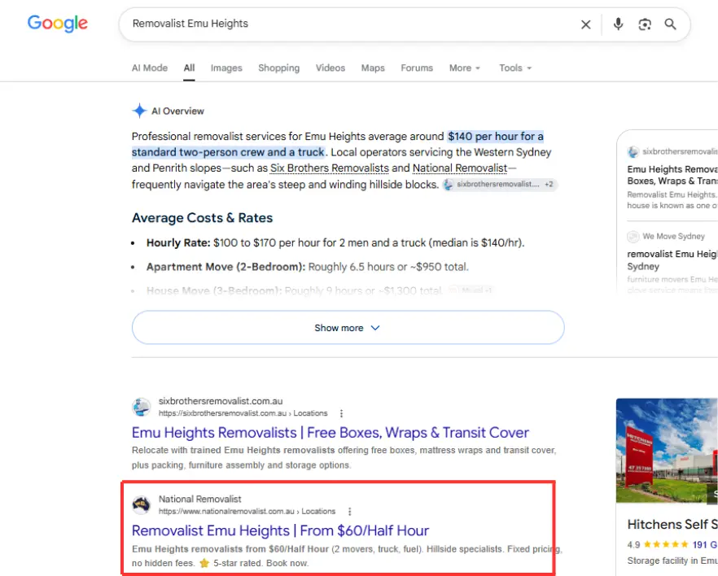Click the National Removalist favicon

click(x=142, y=504)
